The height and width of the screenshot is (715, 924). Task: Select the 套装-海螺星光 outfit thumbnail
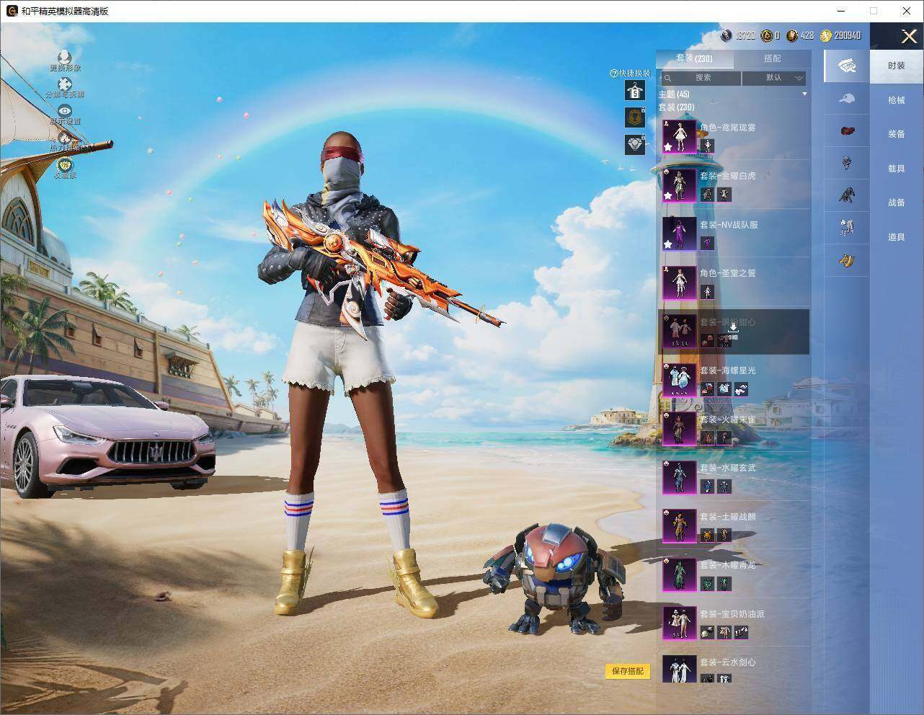(x=680, y=380)
